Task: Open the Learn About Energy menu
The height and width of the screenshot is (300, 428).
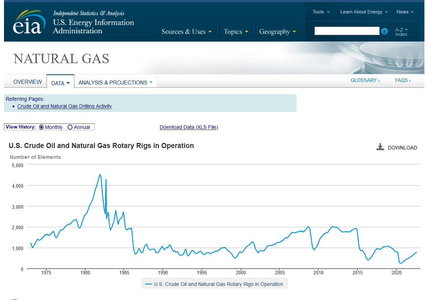Action: click(364, 12)
